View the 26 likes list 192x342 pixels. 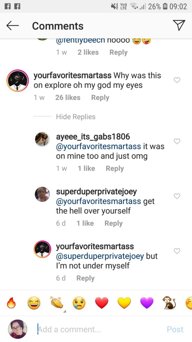[x=68, y=98]
